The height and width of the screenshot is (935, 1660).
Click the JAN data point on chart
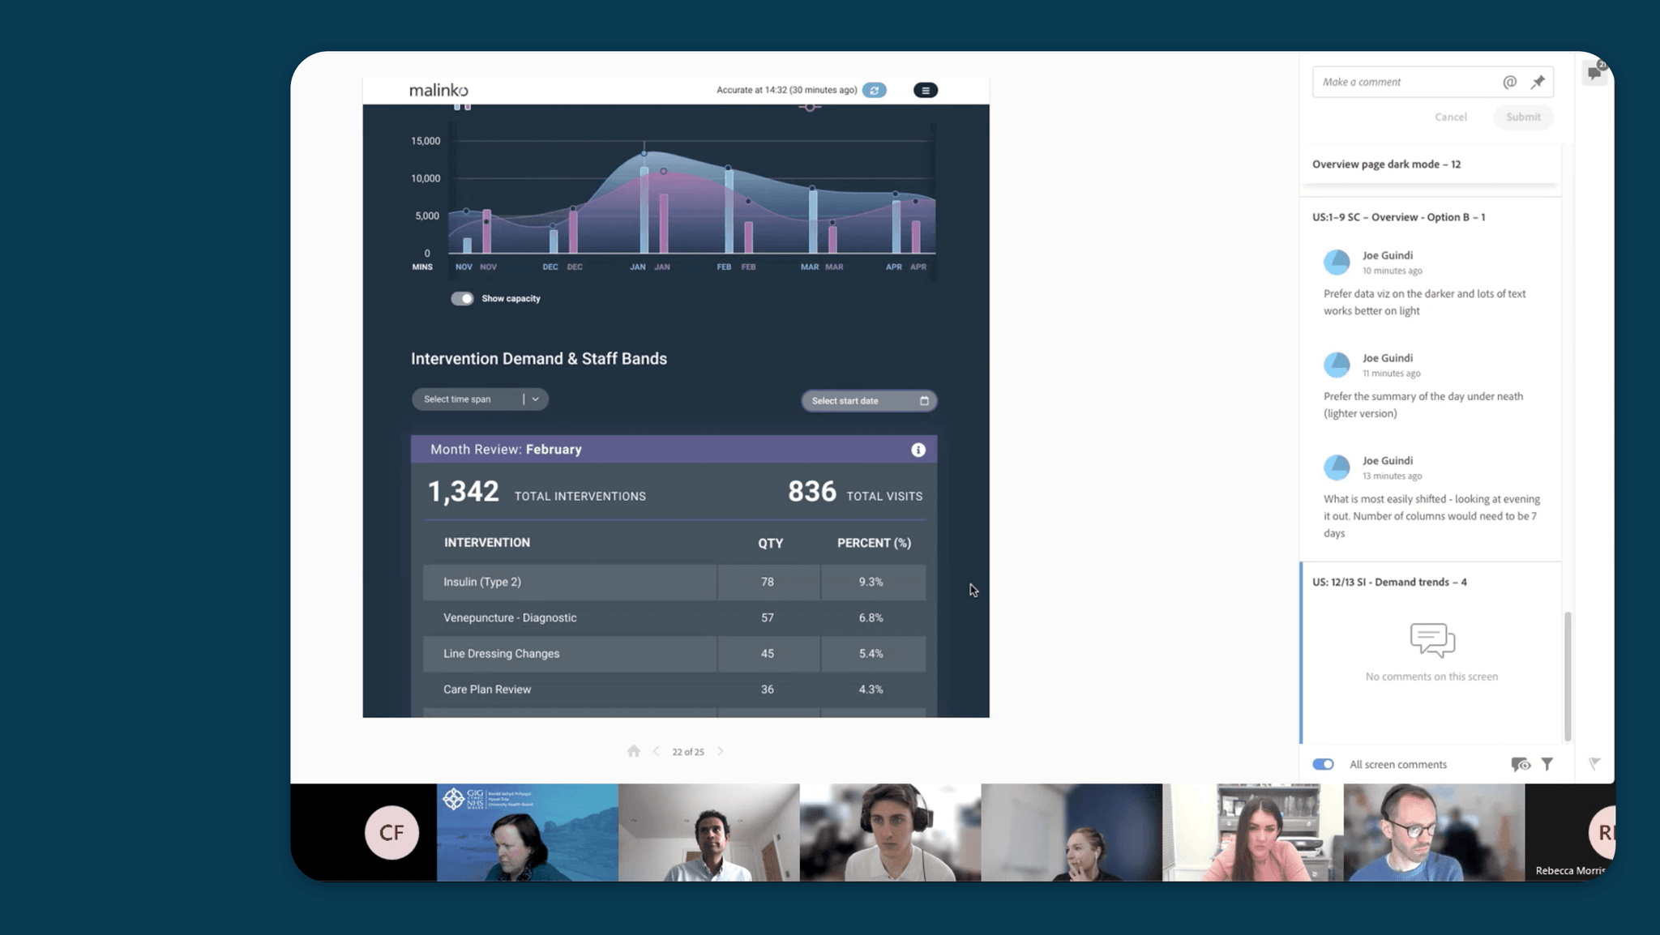[x=644, y=154]
